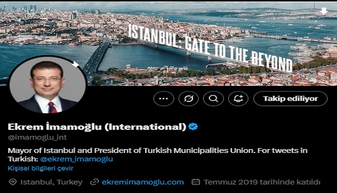
Task: Click the Temmuz 2019 tarihinde katıldı text
Action: [x=262, y=182]
